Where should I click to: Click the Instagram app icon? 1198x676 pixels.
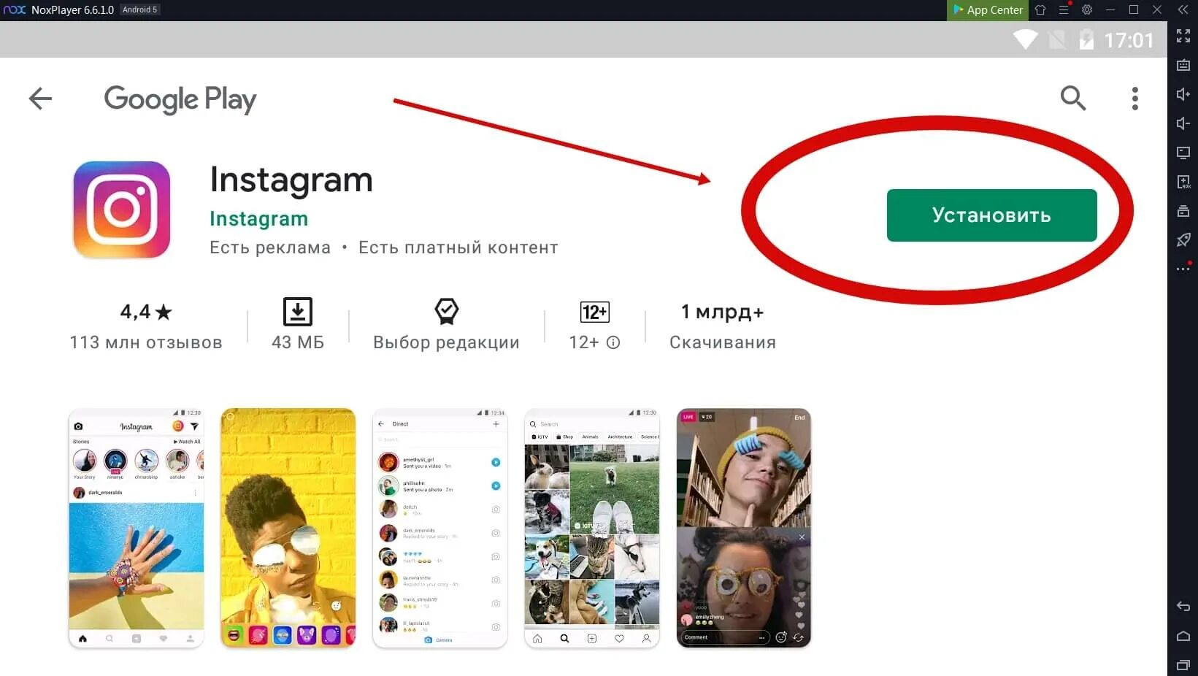coord(122,210)
